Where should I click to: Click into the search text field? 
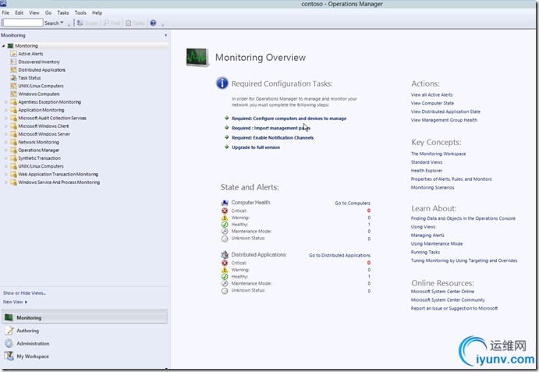point(23,23)
